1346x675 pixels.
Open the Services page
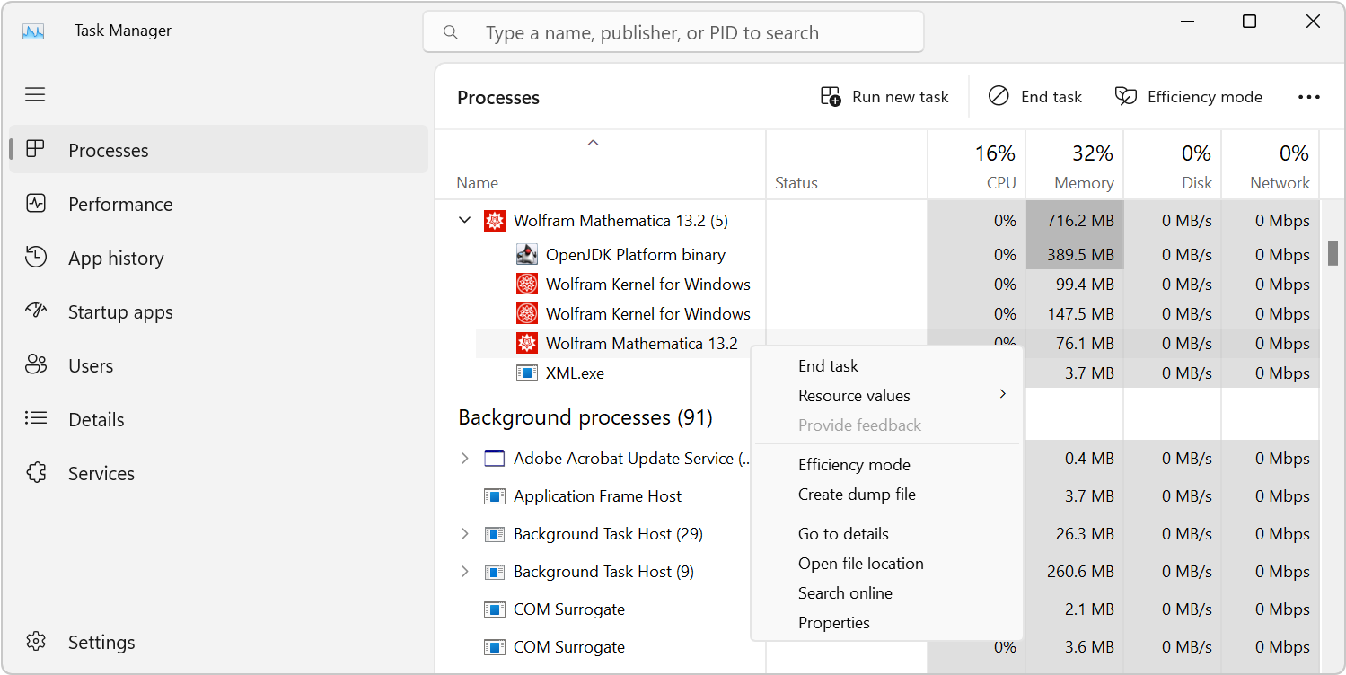[218, 473]
